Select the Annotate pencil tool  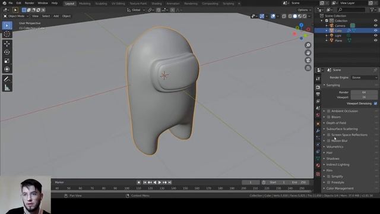[x=7, y=79]
